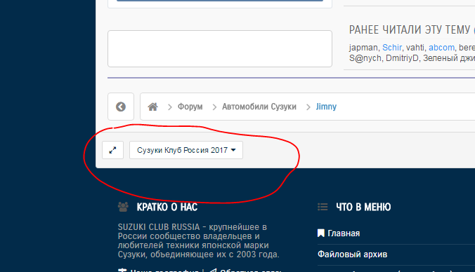This screenshot has height=272, width=475.
Task: Open user profile vahti
Action: tap(415, 48)
